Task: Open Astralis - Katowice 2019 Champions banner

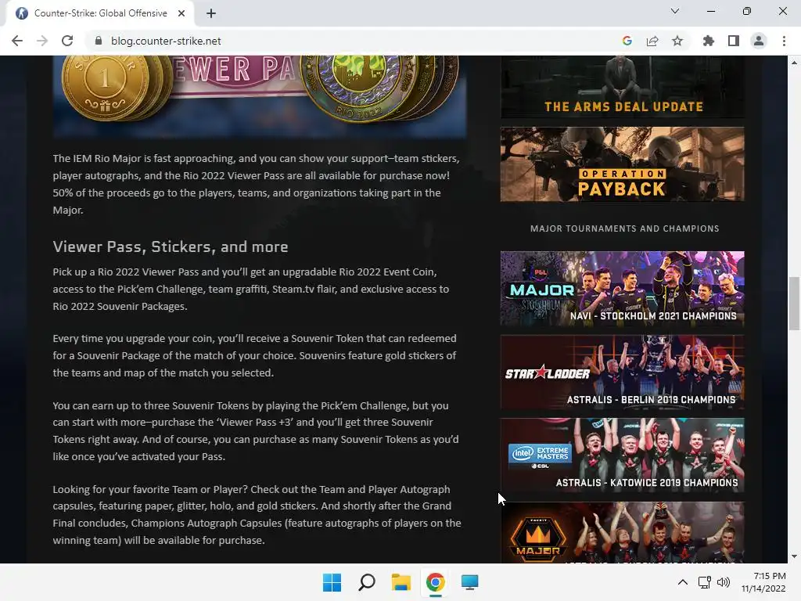Action: (622, 455)
